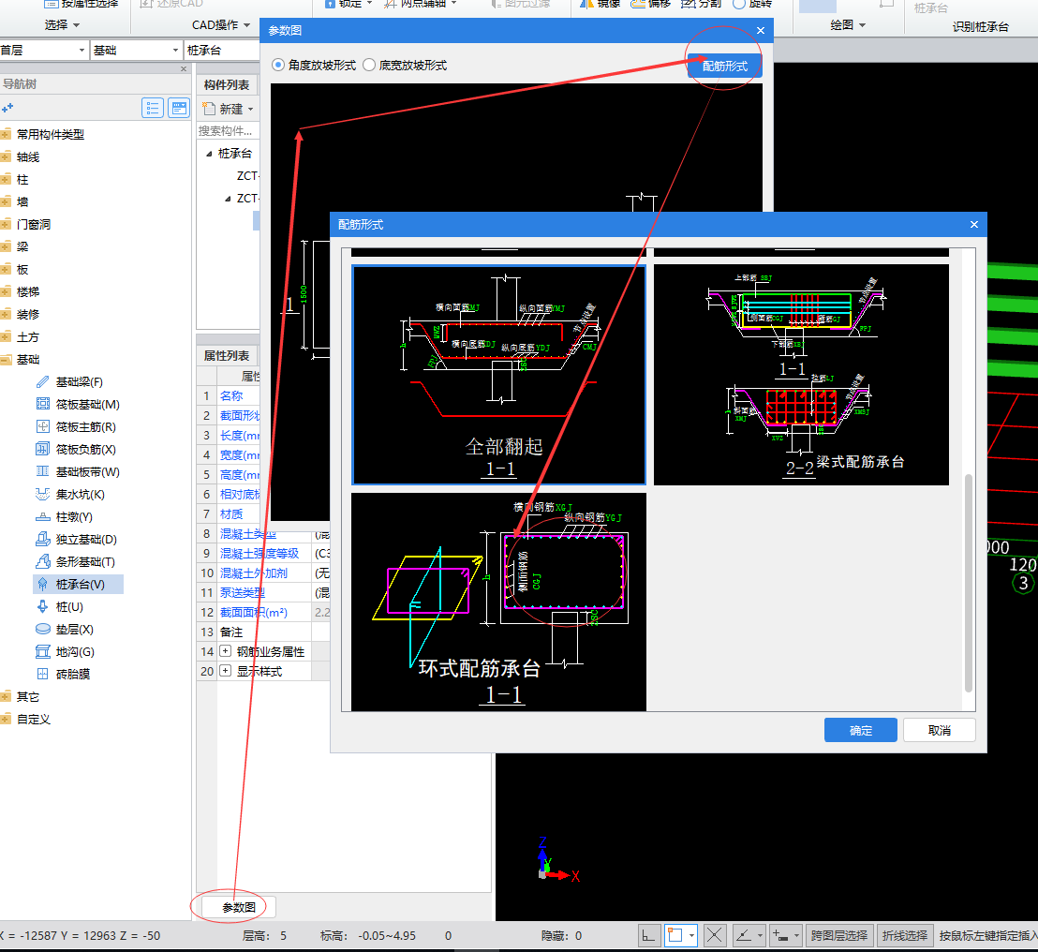Cancel with the 取消 button
The height and width of the screenshot is (952, 1038).
point(940,730)
